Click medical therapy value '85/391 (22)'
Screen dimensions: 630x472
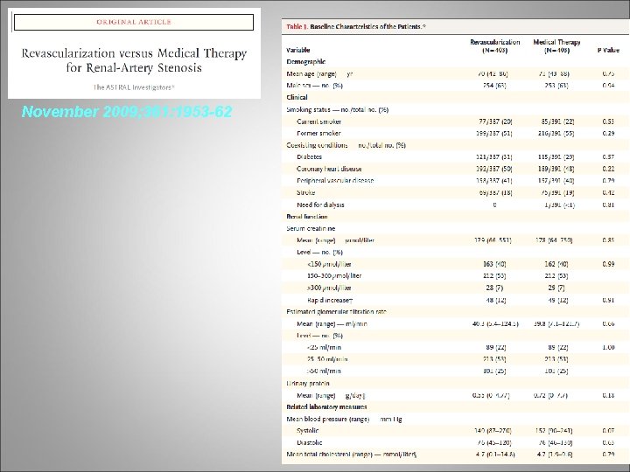pos(557,121)
